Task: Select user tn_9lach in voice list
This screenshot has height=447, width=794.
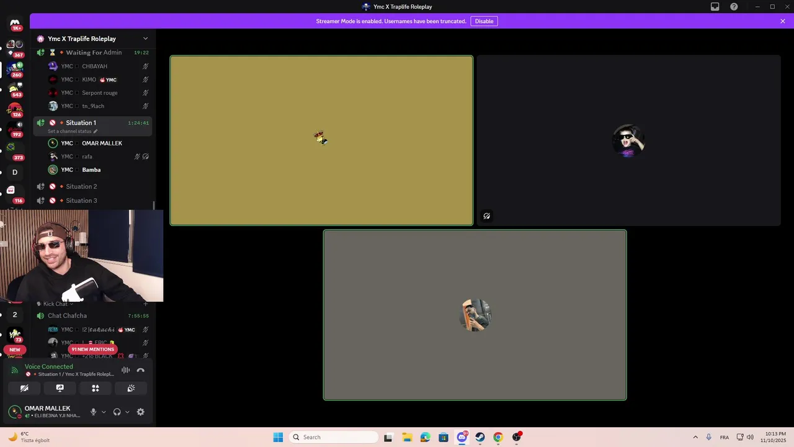Action: (x=99, y=106)
